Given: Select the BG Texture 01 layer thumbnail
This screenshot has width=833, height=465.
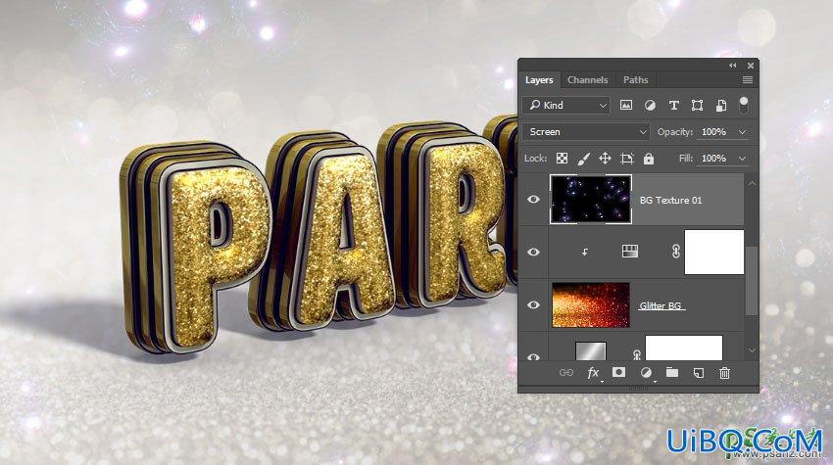Looking at the screenshot, I should coord(591,199).
